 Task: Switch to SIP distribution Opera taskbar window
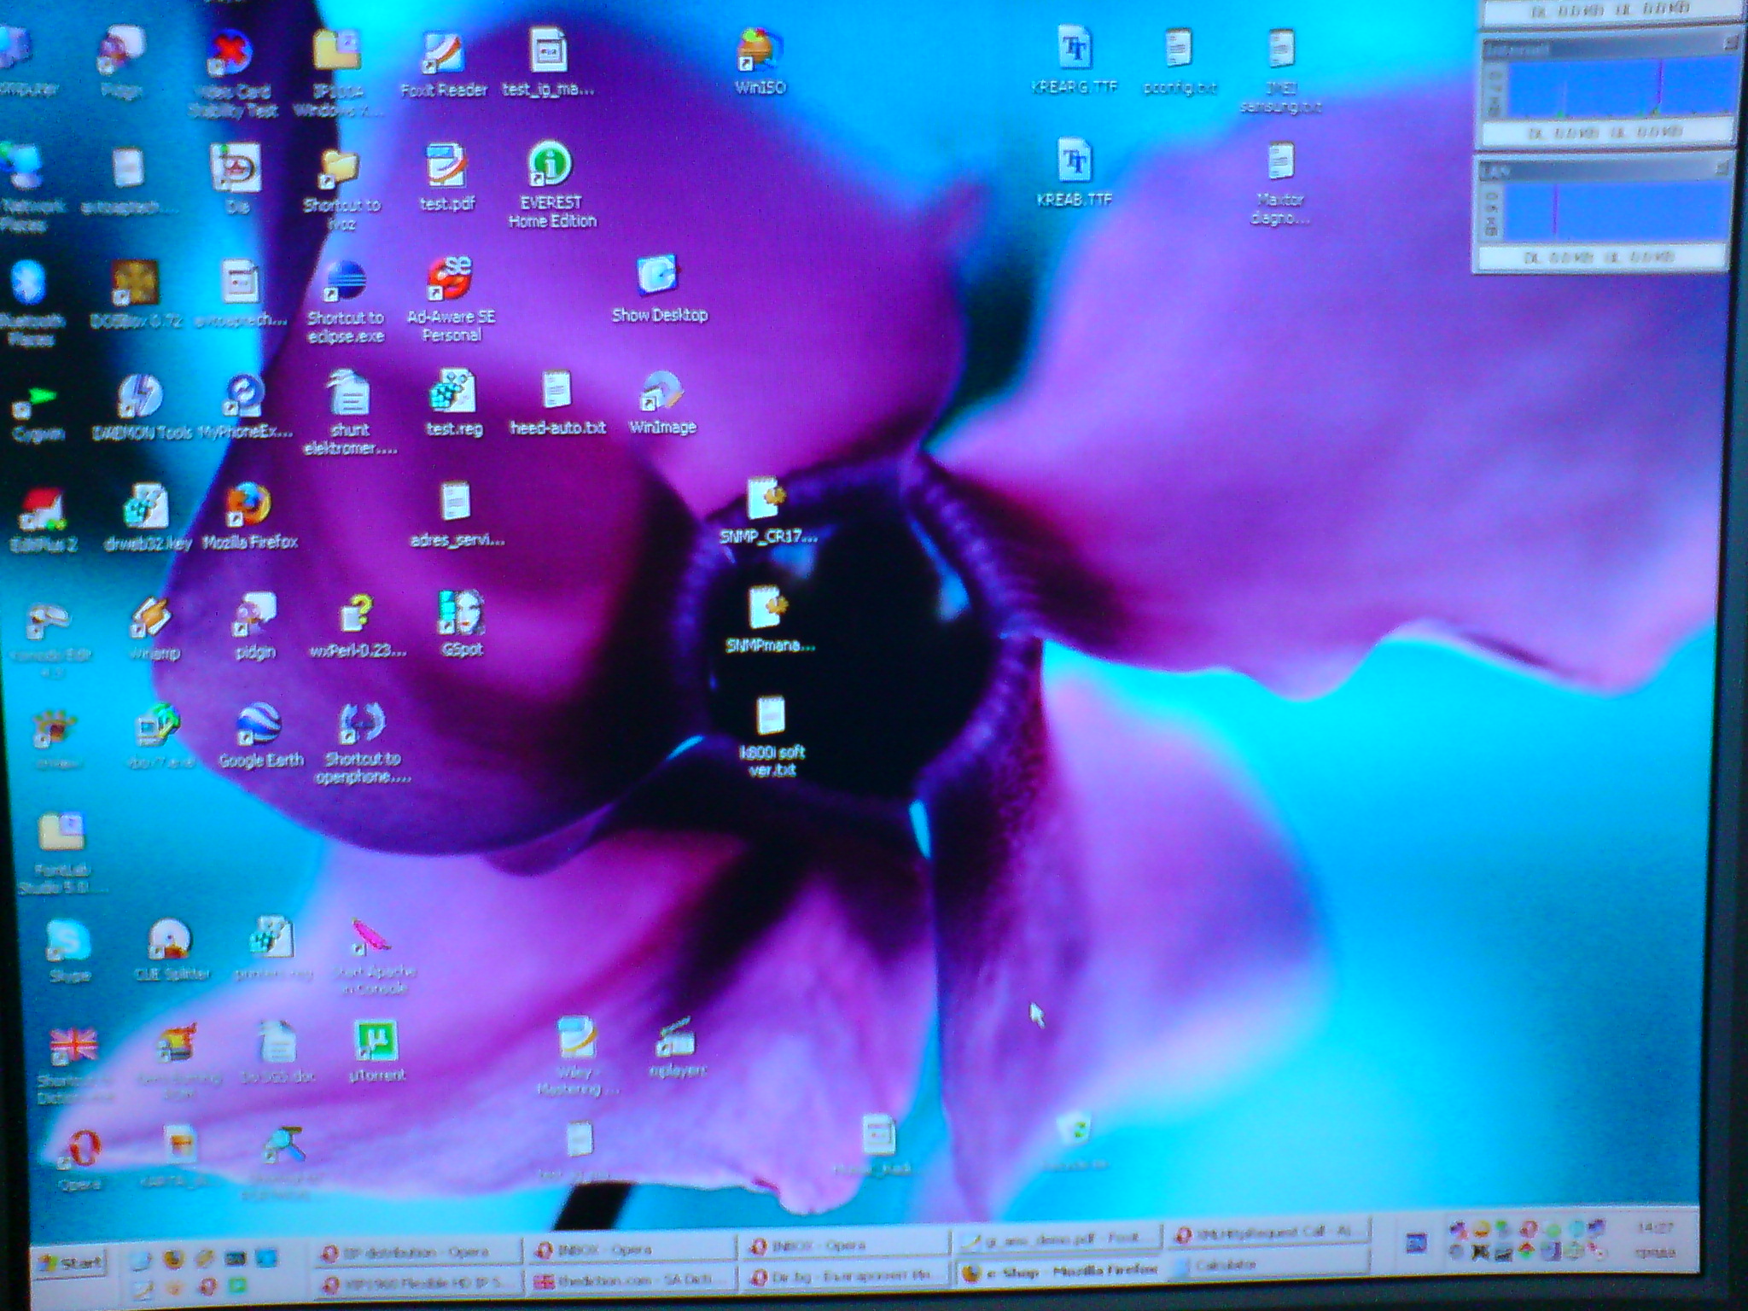414,1252
